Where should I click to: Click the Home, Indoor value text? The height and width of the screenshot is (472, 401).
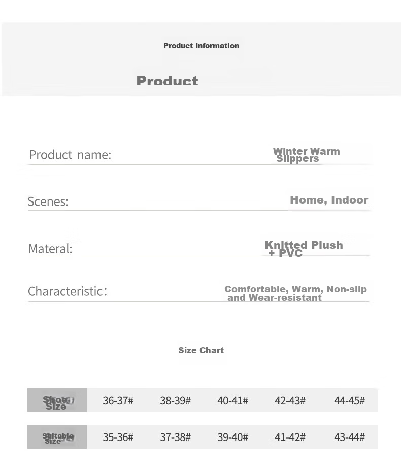coord(329,200)
